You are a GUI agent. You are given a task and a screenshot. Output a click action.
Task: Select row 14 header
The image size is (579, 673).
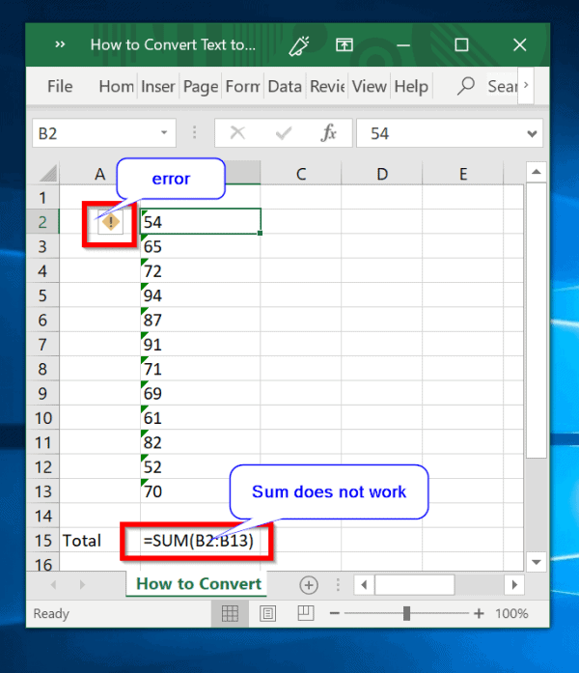tap(42, 516)
